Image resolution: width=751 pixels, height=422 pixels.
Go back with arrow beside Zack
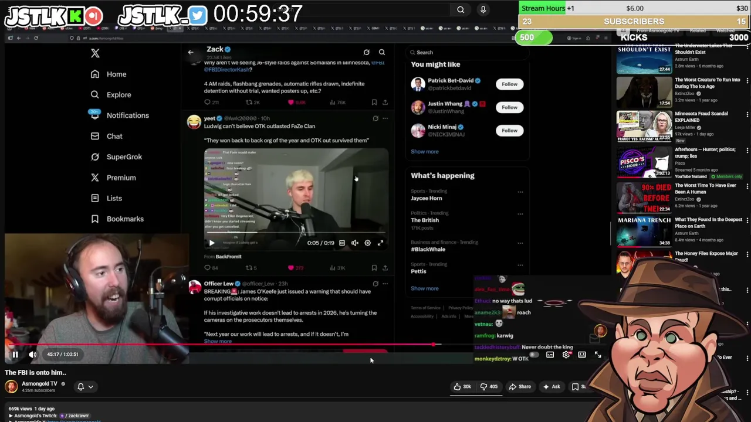[190, 53]
